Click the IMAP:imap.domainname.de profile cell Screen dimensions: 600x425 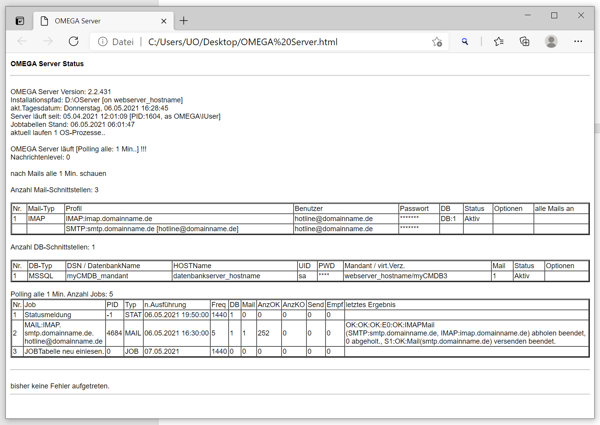[109, 219]
